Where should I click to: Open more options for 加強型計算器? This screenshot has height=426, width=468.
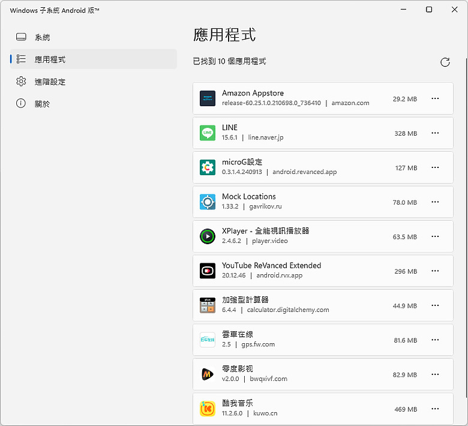coord(435,305)
